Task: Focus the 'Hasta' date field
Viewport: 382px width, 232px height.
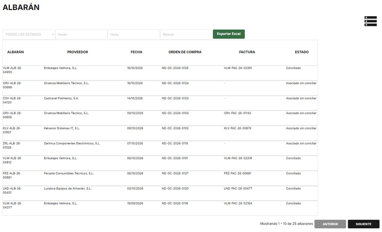Action: pos(134,34)
